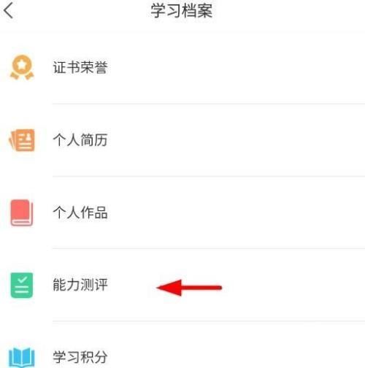
Task: Open the 个人简历 text entry
Action: point(80,140)
